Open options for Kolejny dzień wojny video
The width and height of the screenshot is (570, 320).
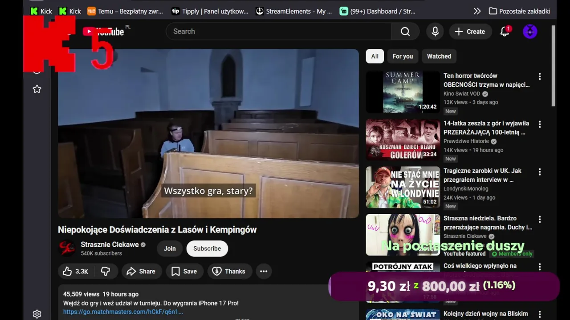click(540, 314)
